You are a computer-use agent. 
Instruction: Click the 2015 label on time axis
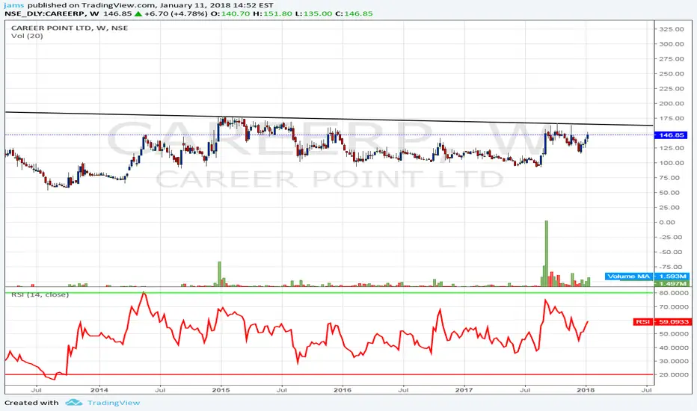[221, 390]
